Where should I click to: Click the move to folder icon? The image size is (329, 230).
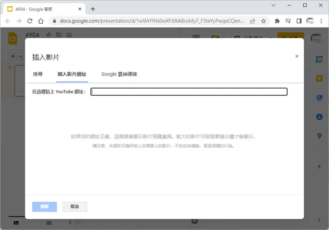pos(59,35)
